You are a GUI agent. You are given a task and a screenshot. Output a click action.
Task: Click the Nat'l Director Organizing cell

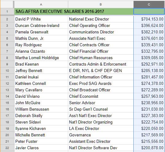[101, 122]
